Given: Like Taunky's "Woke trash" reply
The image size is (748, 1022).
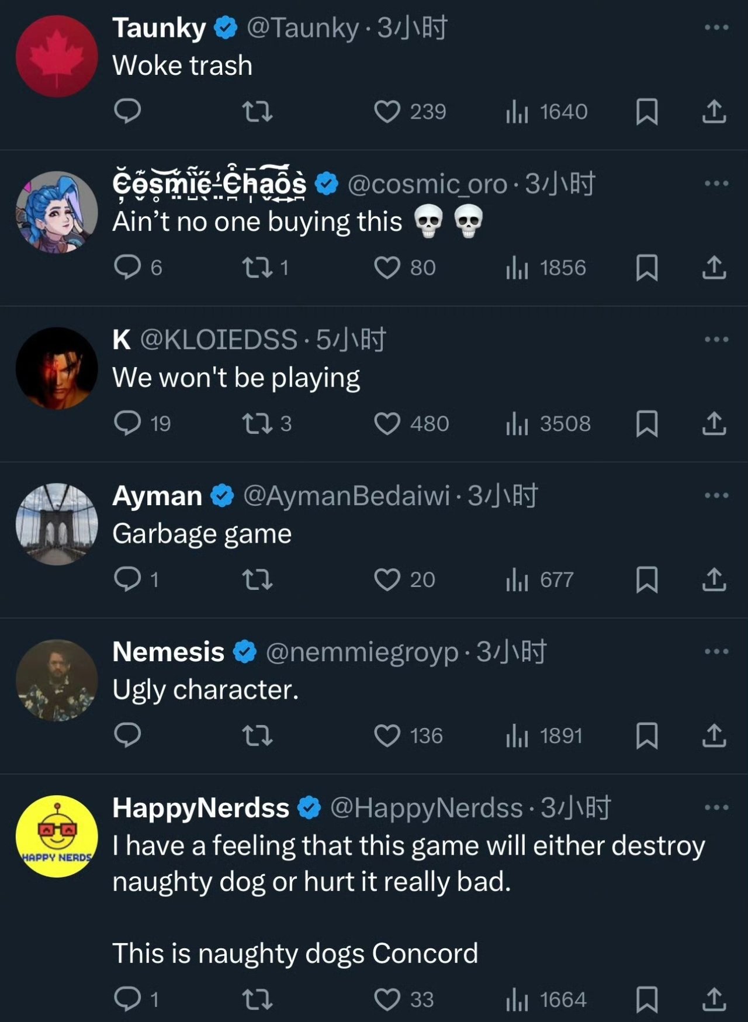Looking at the screenshot, I should 387,111.
